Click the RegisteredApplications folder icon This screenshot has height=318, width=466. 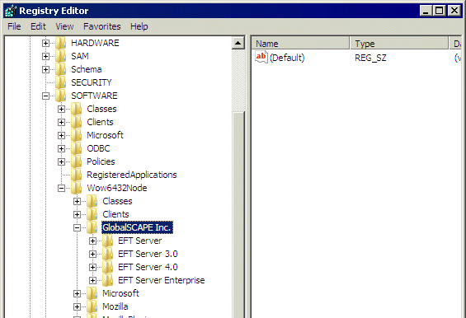click(x=77, y=175)
